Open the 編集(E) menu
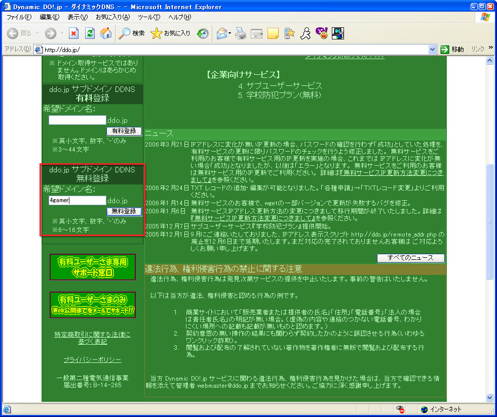This screenshot has width=497, height=417. (x=50, y=17)
